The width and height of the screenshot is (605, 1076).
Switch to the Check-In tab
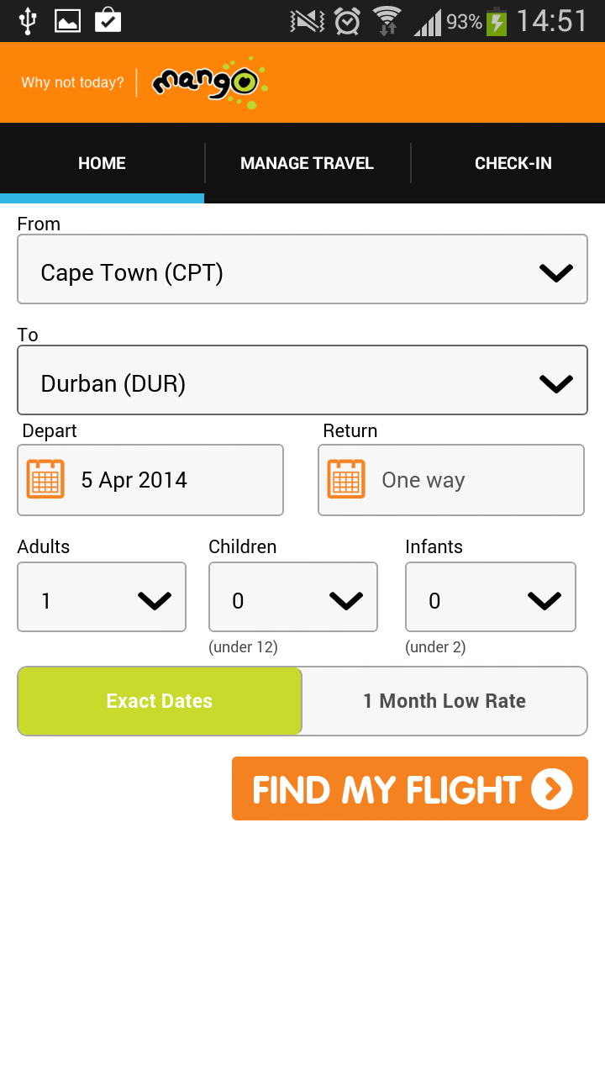click(513, 163)
